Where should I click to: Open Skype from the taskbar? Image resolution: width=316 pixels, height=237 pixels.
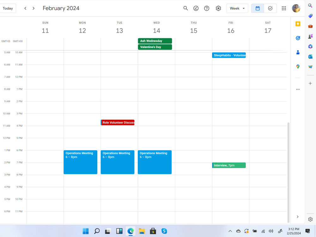pyautogui.click(x=164, y=231)
